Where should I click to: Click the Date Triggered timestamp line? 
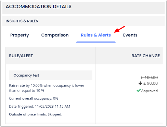coord(39,106)
